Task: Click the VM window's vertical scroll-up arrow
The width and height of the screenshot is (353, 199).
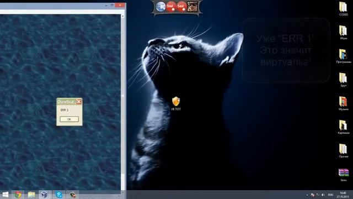Action: coord(122,16)
